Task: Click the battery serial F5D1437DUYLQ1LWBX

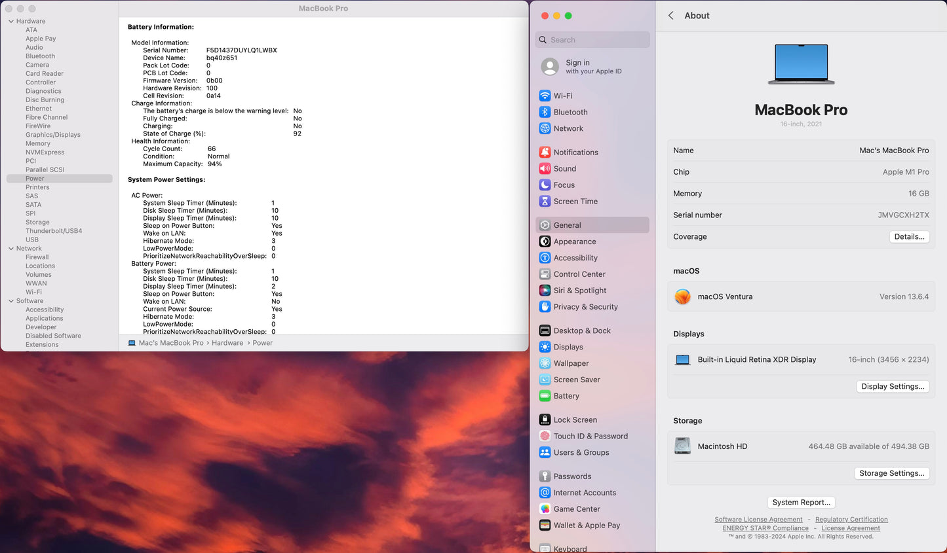Action: (x=242, y=50)
